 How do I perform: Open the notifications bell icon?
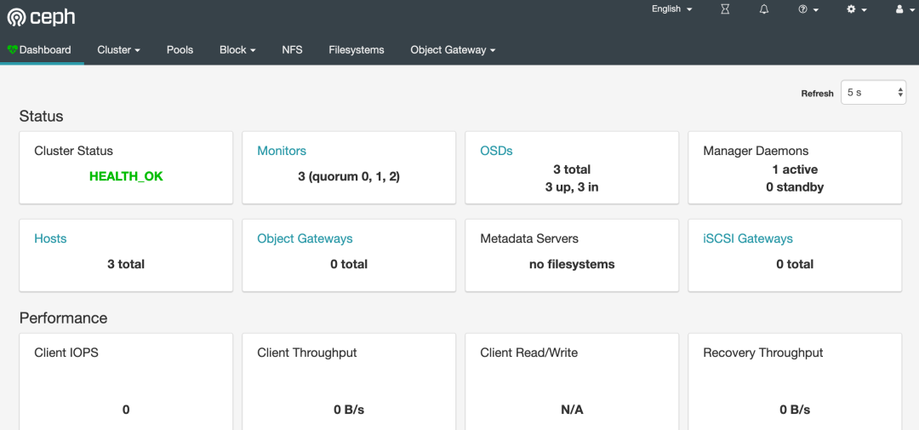click(764, 9)
